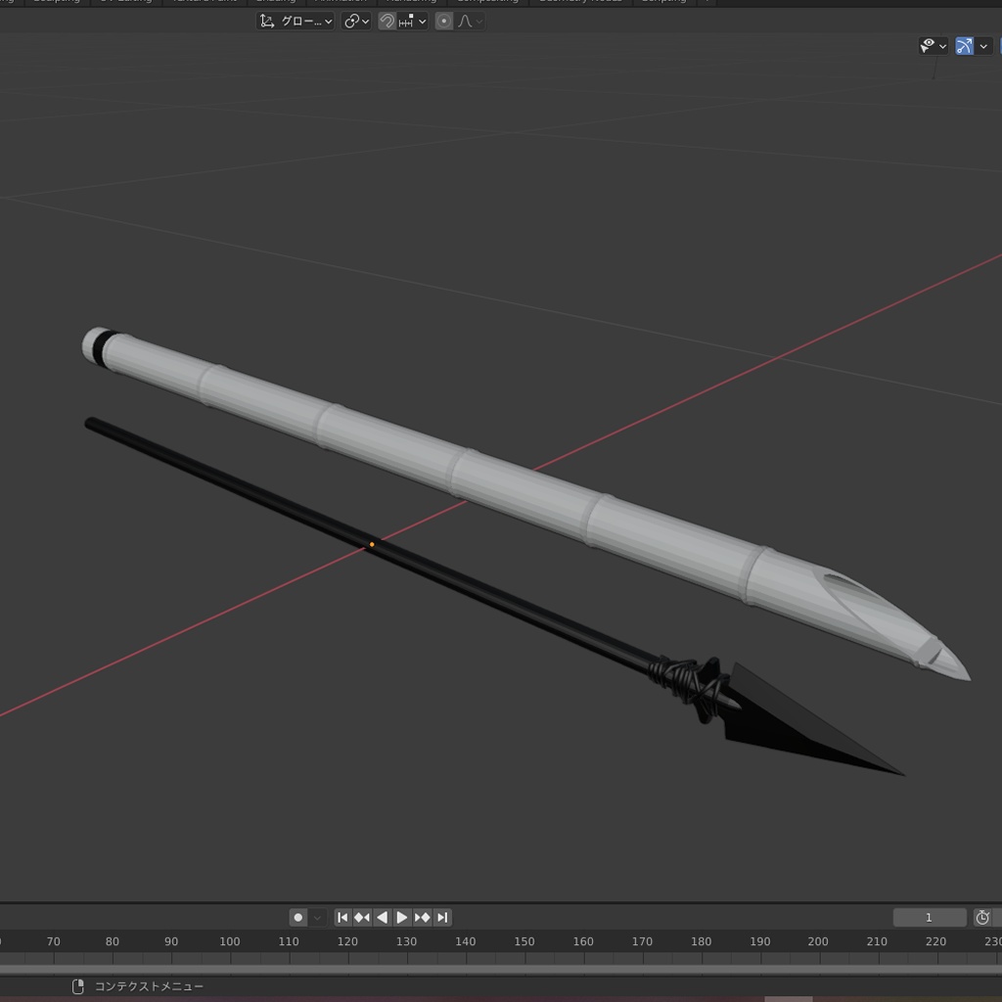Image resolution: width=1002 pixels, height=1002 pixels.
Task: Open auto keyframing options dropdown
Action: click(318, 918)
